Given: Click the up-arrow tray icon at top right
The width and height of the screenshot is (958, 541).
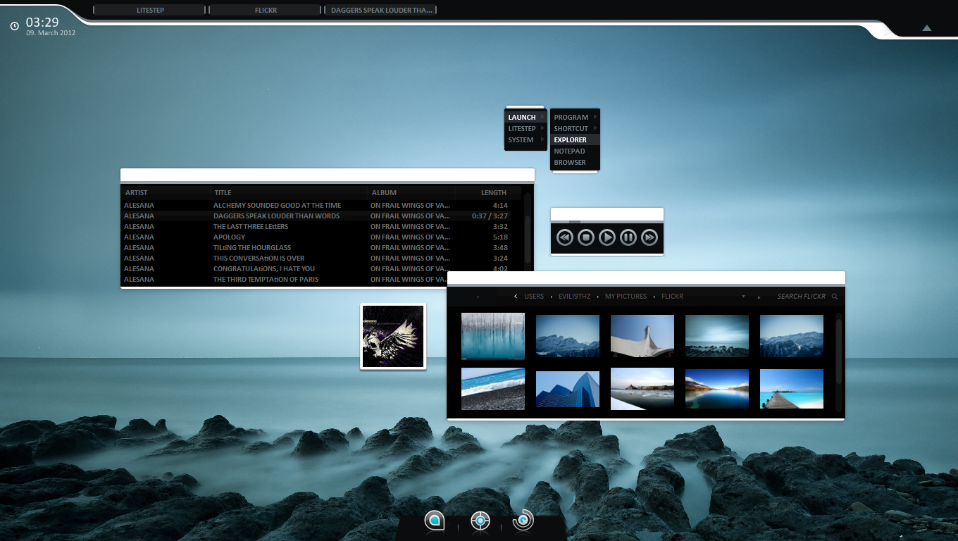Looking at the screenshot, I should (x=927, y=28).
